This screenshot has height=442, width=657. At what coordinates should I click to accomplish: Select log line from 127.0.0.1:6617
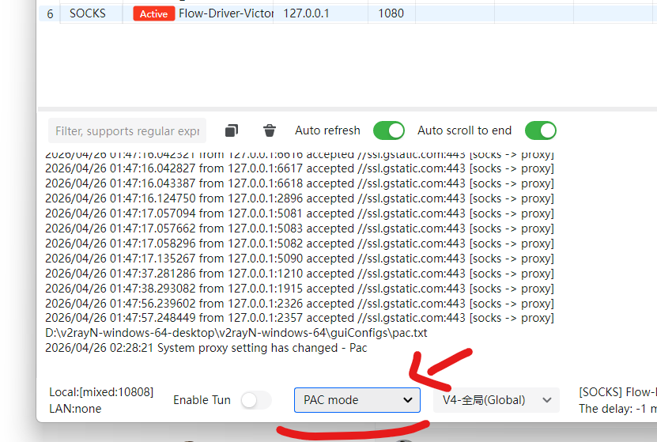[300, 168]
